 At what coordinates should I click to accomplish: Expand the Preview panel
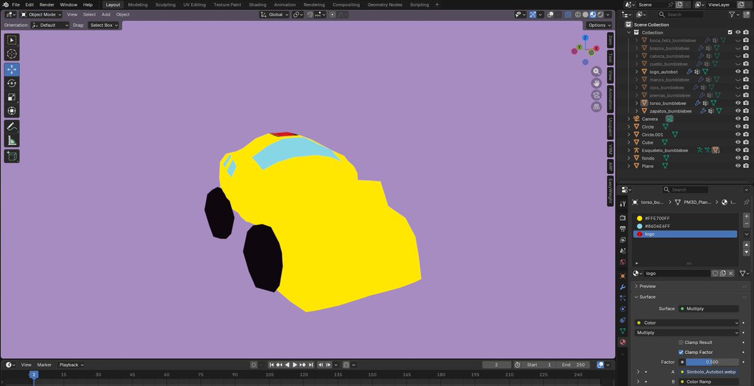click(691, 286)
